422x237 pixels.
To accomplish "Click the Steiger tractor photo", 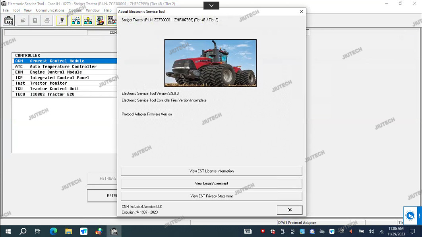I will click(211, 63).
